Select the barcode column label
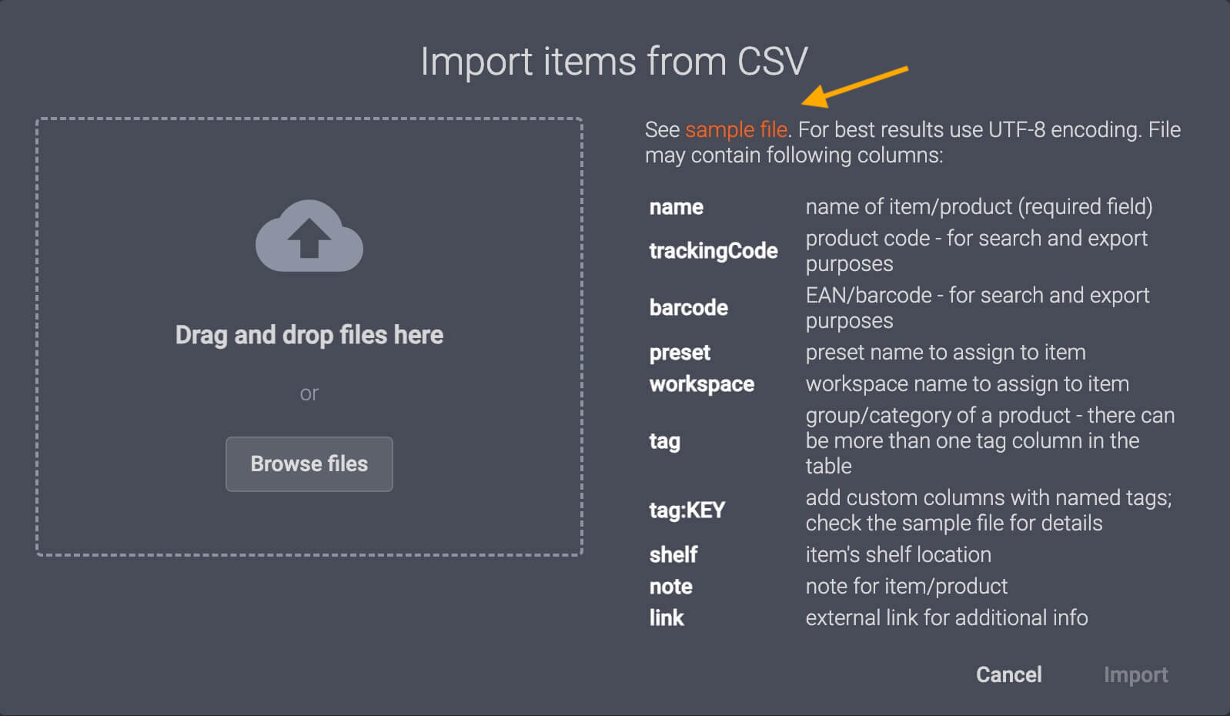The image size is (1230, 716). [688, 307]
